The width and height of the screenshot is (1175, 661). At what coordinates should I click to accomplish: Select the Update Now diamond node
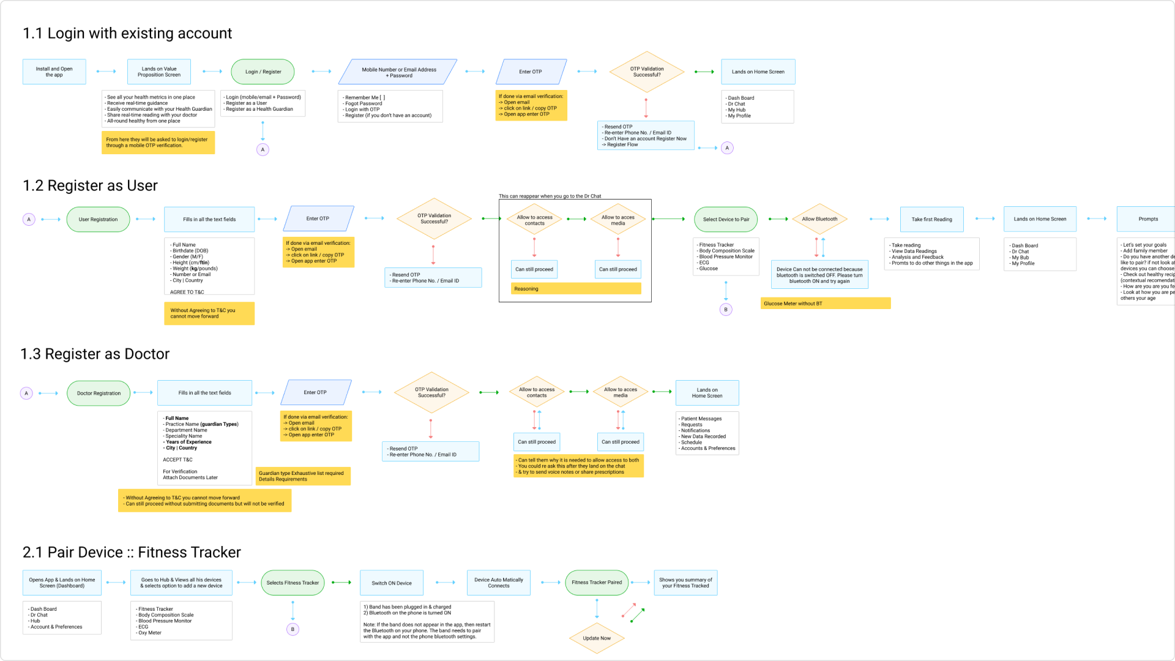coord(597,638)
